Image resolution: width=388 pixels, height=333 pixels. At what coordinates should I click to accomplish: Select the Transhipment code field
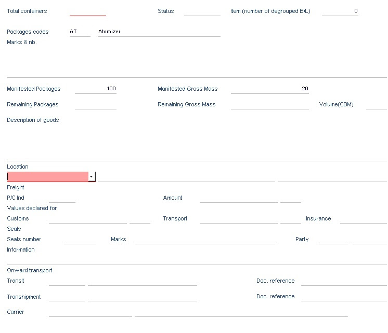67,297
